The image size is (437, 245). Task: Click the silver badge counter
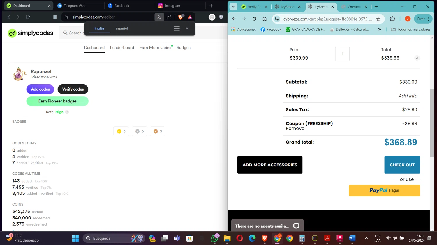[140, 131]
